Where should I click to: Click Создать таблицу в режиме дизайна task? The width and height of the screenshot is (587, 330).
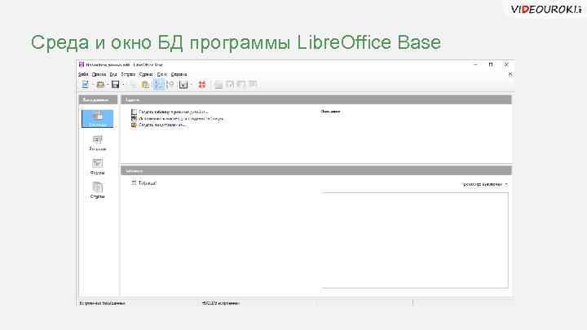tap(170, 112)
